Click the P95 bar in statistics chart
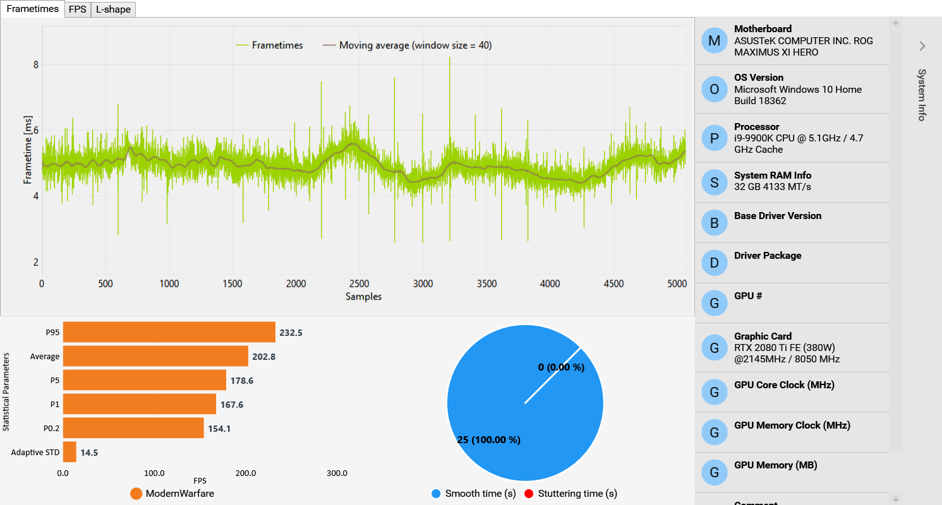Viewport: 942px width, 505px height. click(x=169, y=332)
